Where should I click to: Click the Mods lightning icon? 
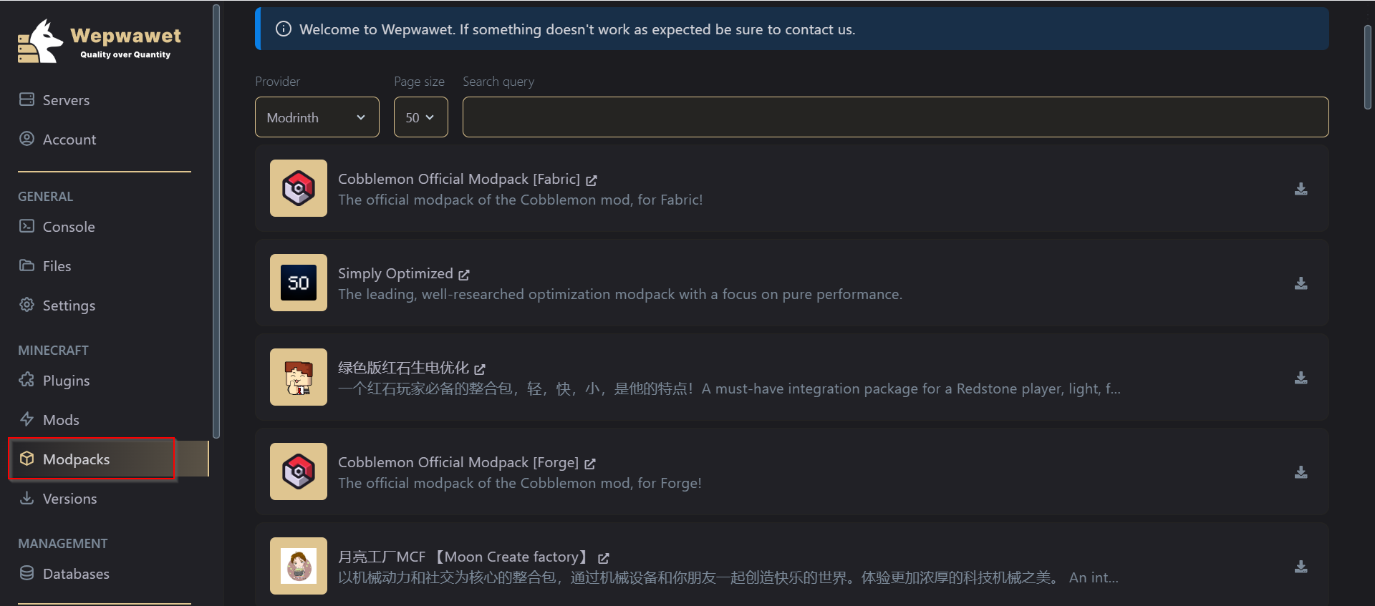pyautogui.click(x=26, y=419)
